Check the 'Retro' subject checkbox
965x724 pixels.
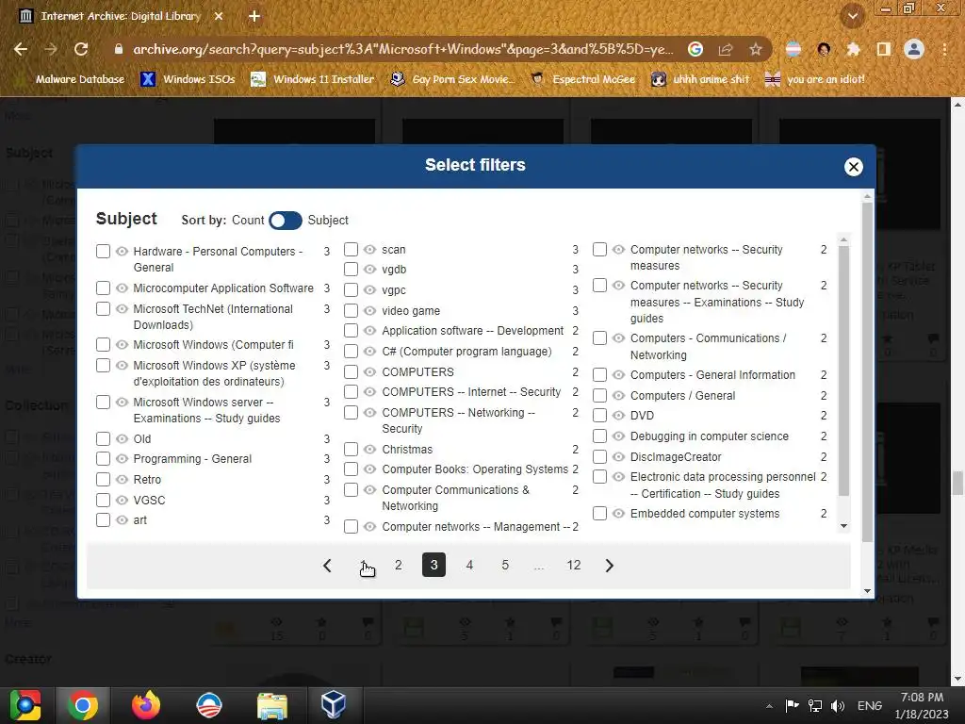point(104,480)
